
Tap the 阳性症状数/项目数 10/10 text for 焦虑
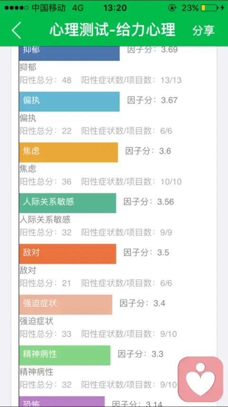pos(132,182)
